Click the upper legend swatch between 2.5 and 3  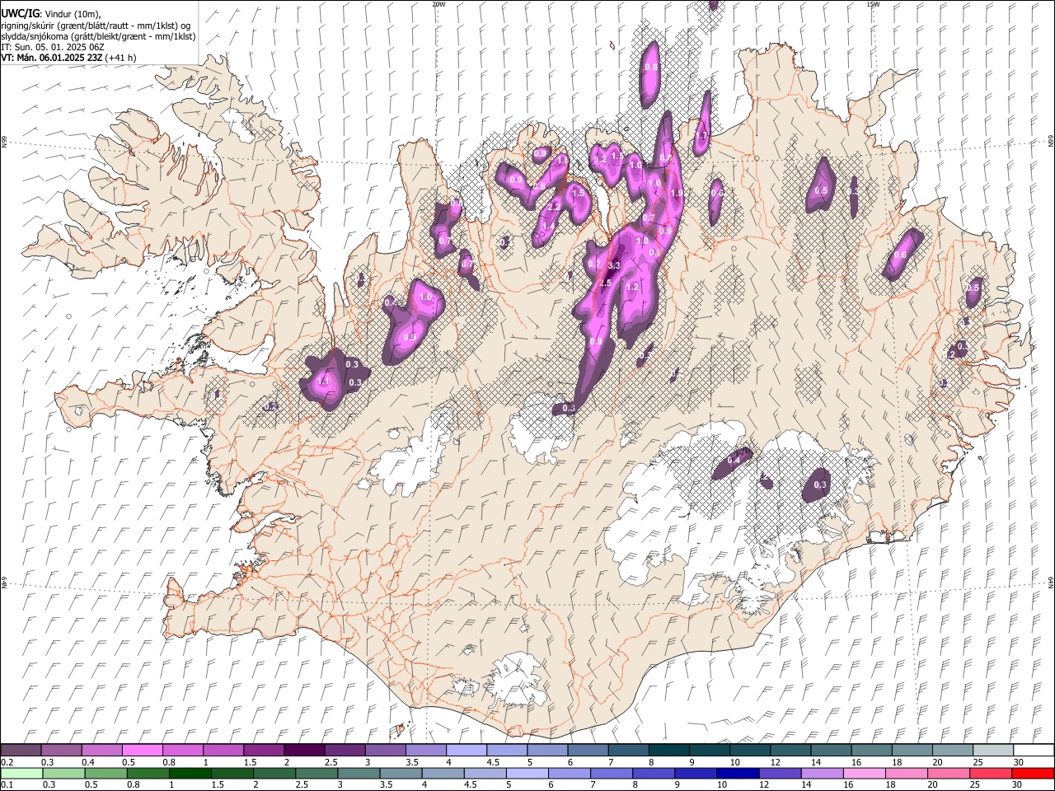pos(345,750)
